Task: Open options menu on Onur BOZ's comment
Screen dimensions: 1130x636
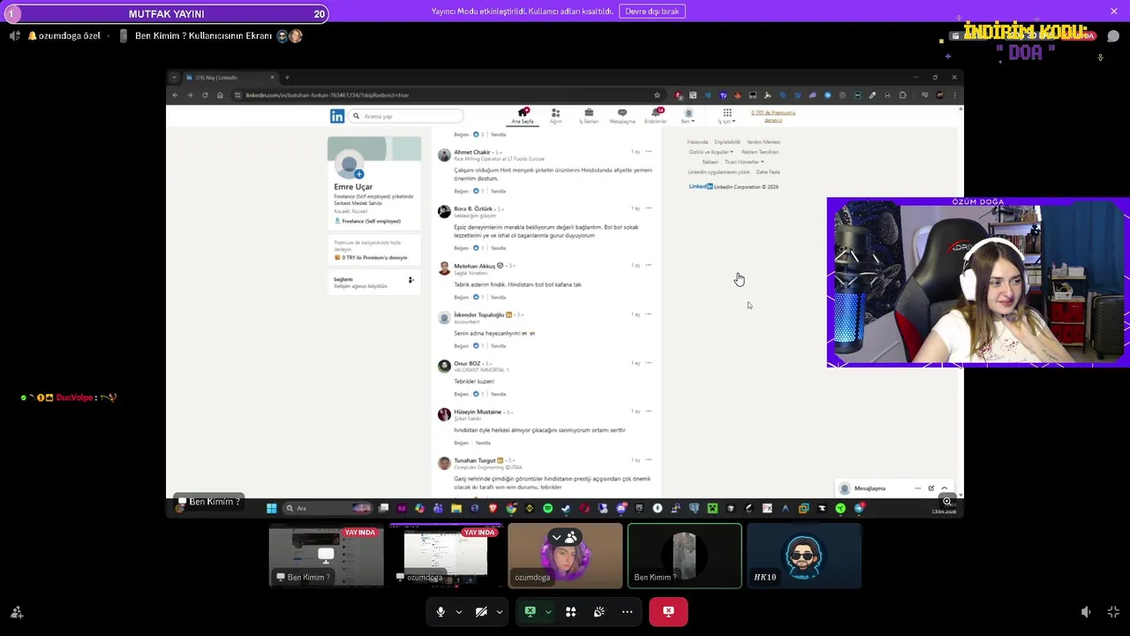Action: point(648,363)
